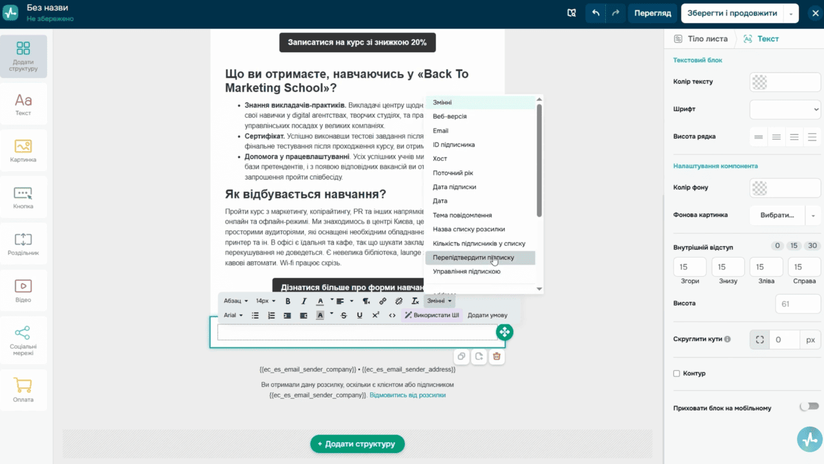Select the Кнопка block in sidebar
This screenshot has width=824, height=464.
(x=23, y=197)
